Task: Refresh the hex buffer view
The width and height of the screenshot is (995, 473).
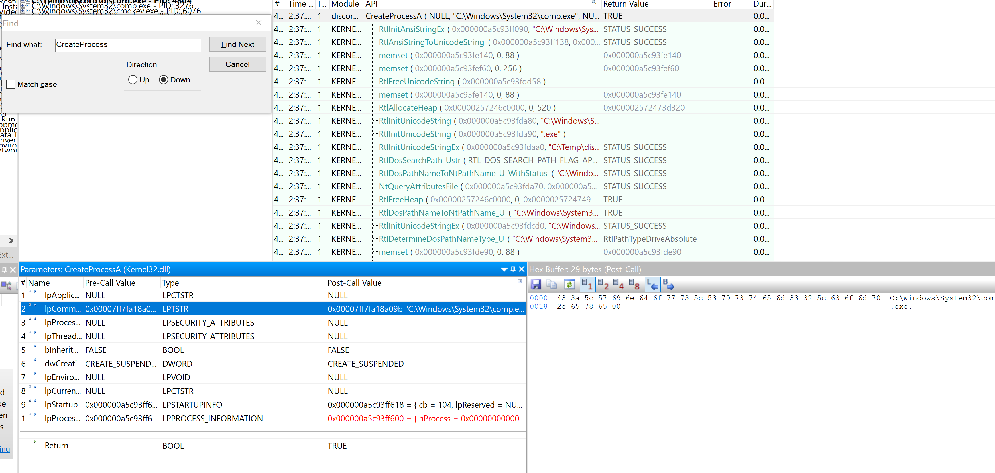Action: click(x=569, y=285)
